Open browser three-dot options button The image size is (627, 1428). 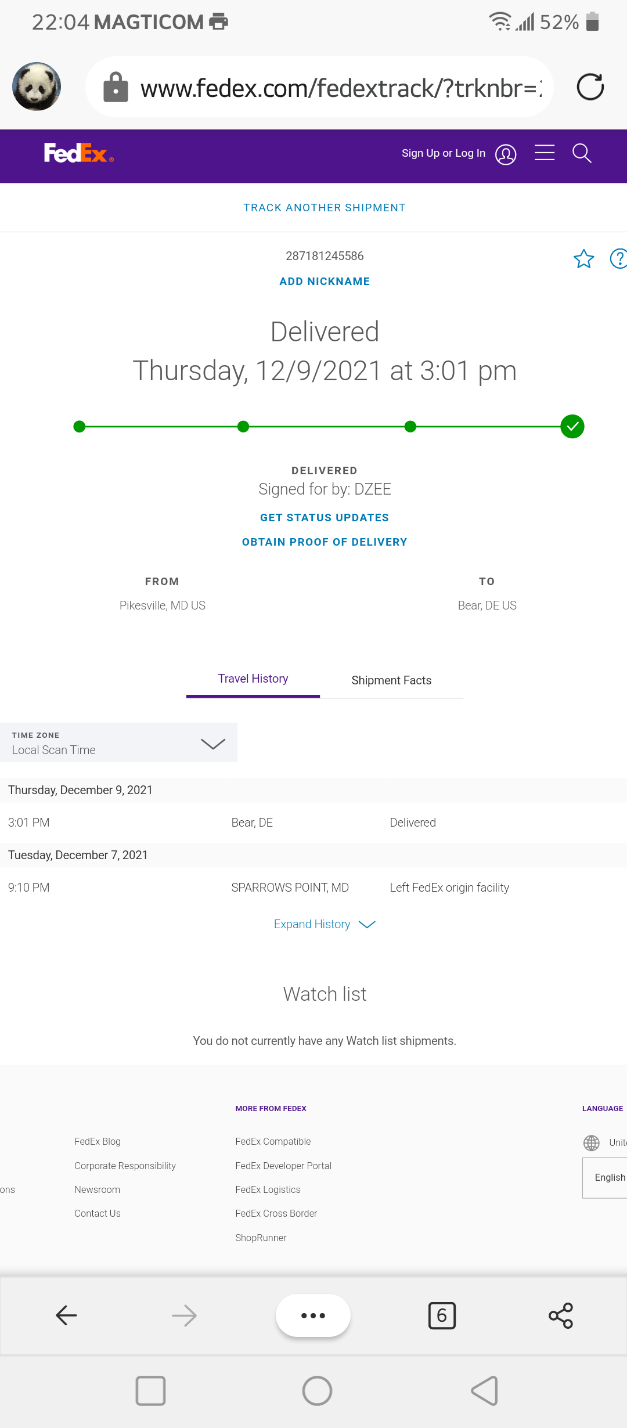tap(313, 1315)
